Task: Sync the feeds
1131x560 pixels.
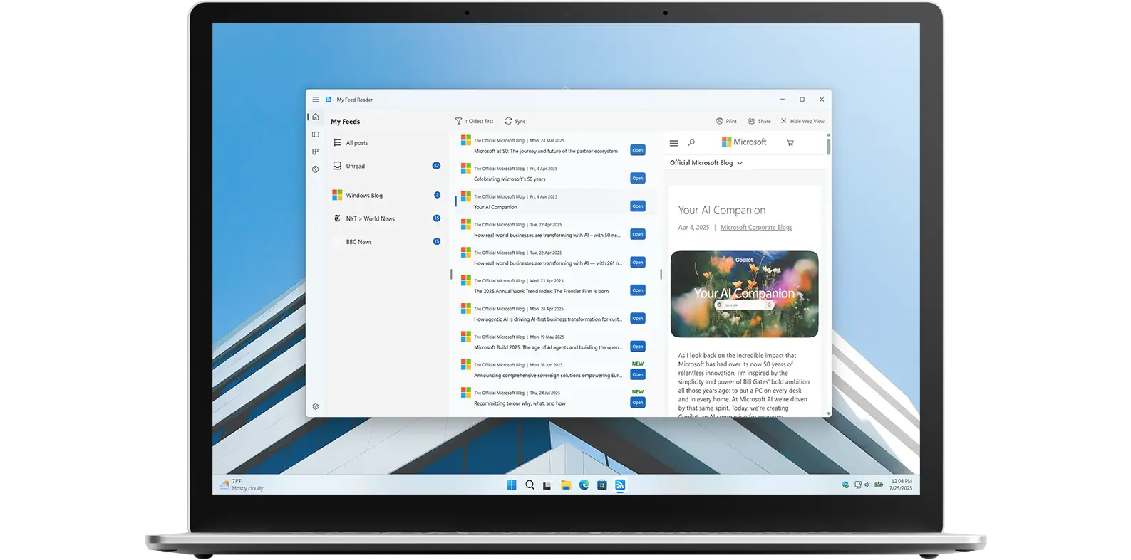Action: click(x=515, y=121)
